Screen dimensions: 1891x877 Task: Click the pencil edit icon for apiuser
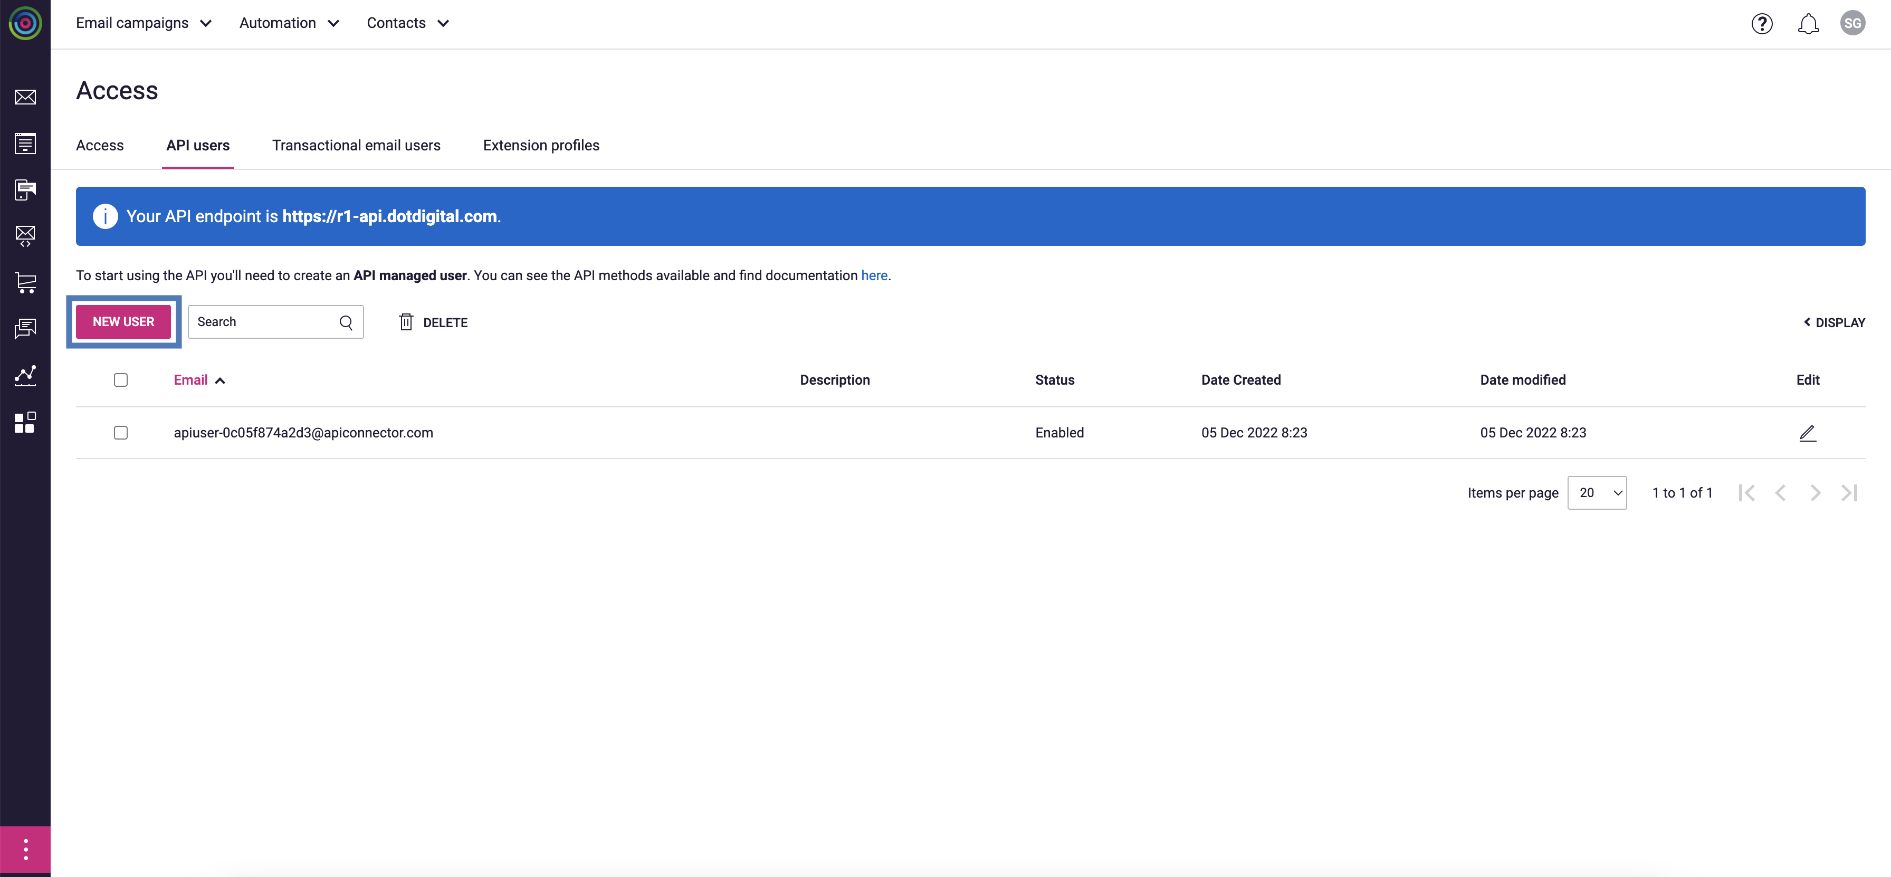coord(1807,433)
